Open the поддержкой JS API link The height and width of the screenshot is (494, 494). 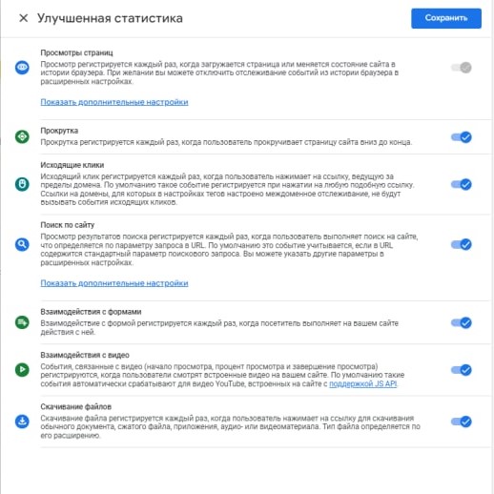pos(363,383)
